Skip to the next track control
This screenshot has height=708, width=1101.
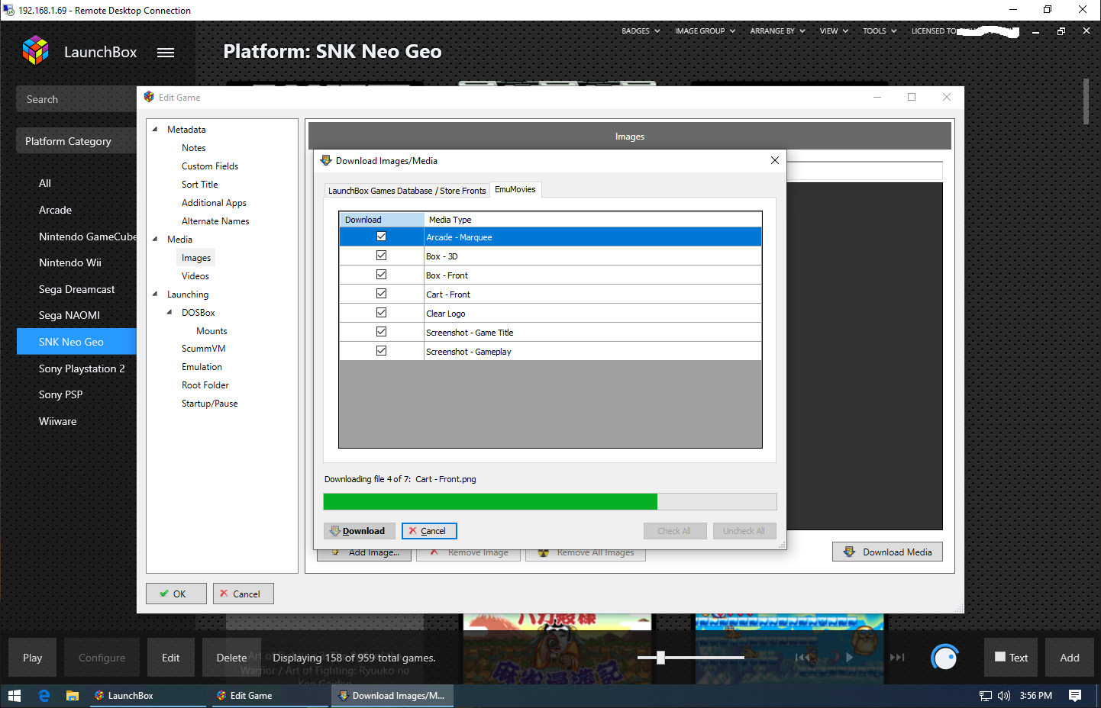pos(897,657)
